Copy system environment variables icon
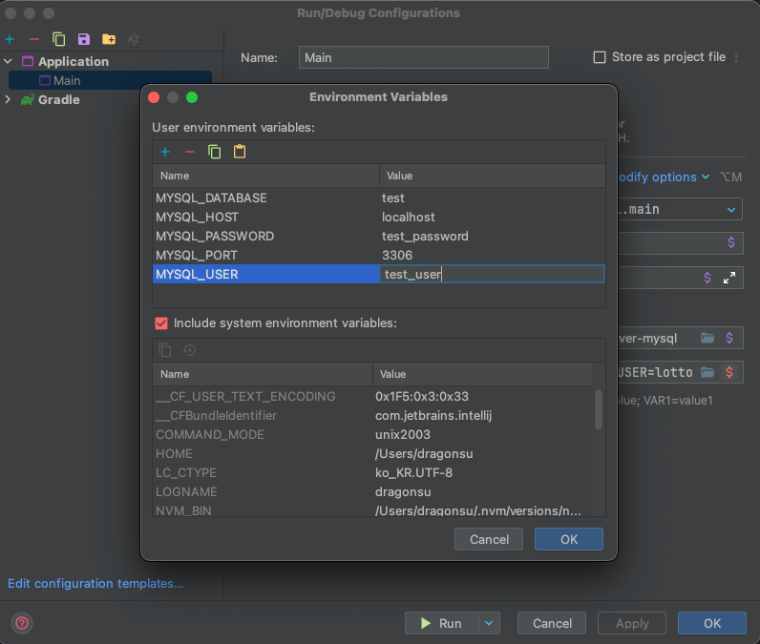The image size is (760, 644). (x=165, y=350)
